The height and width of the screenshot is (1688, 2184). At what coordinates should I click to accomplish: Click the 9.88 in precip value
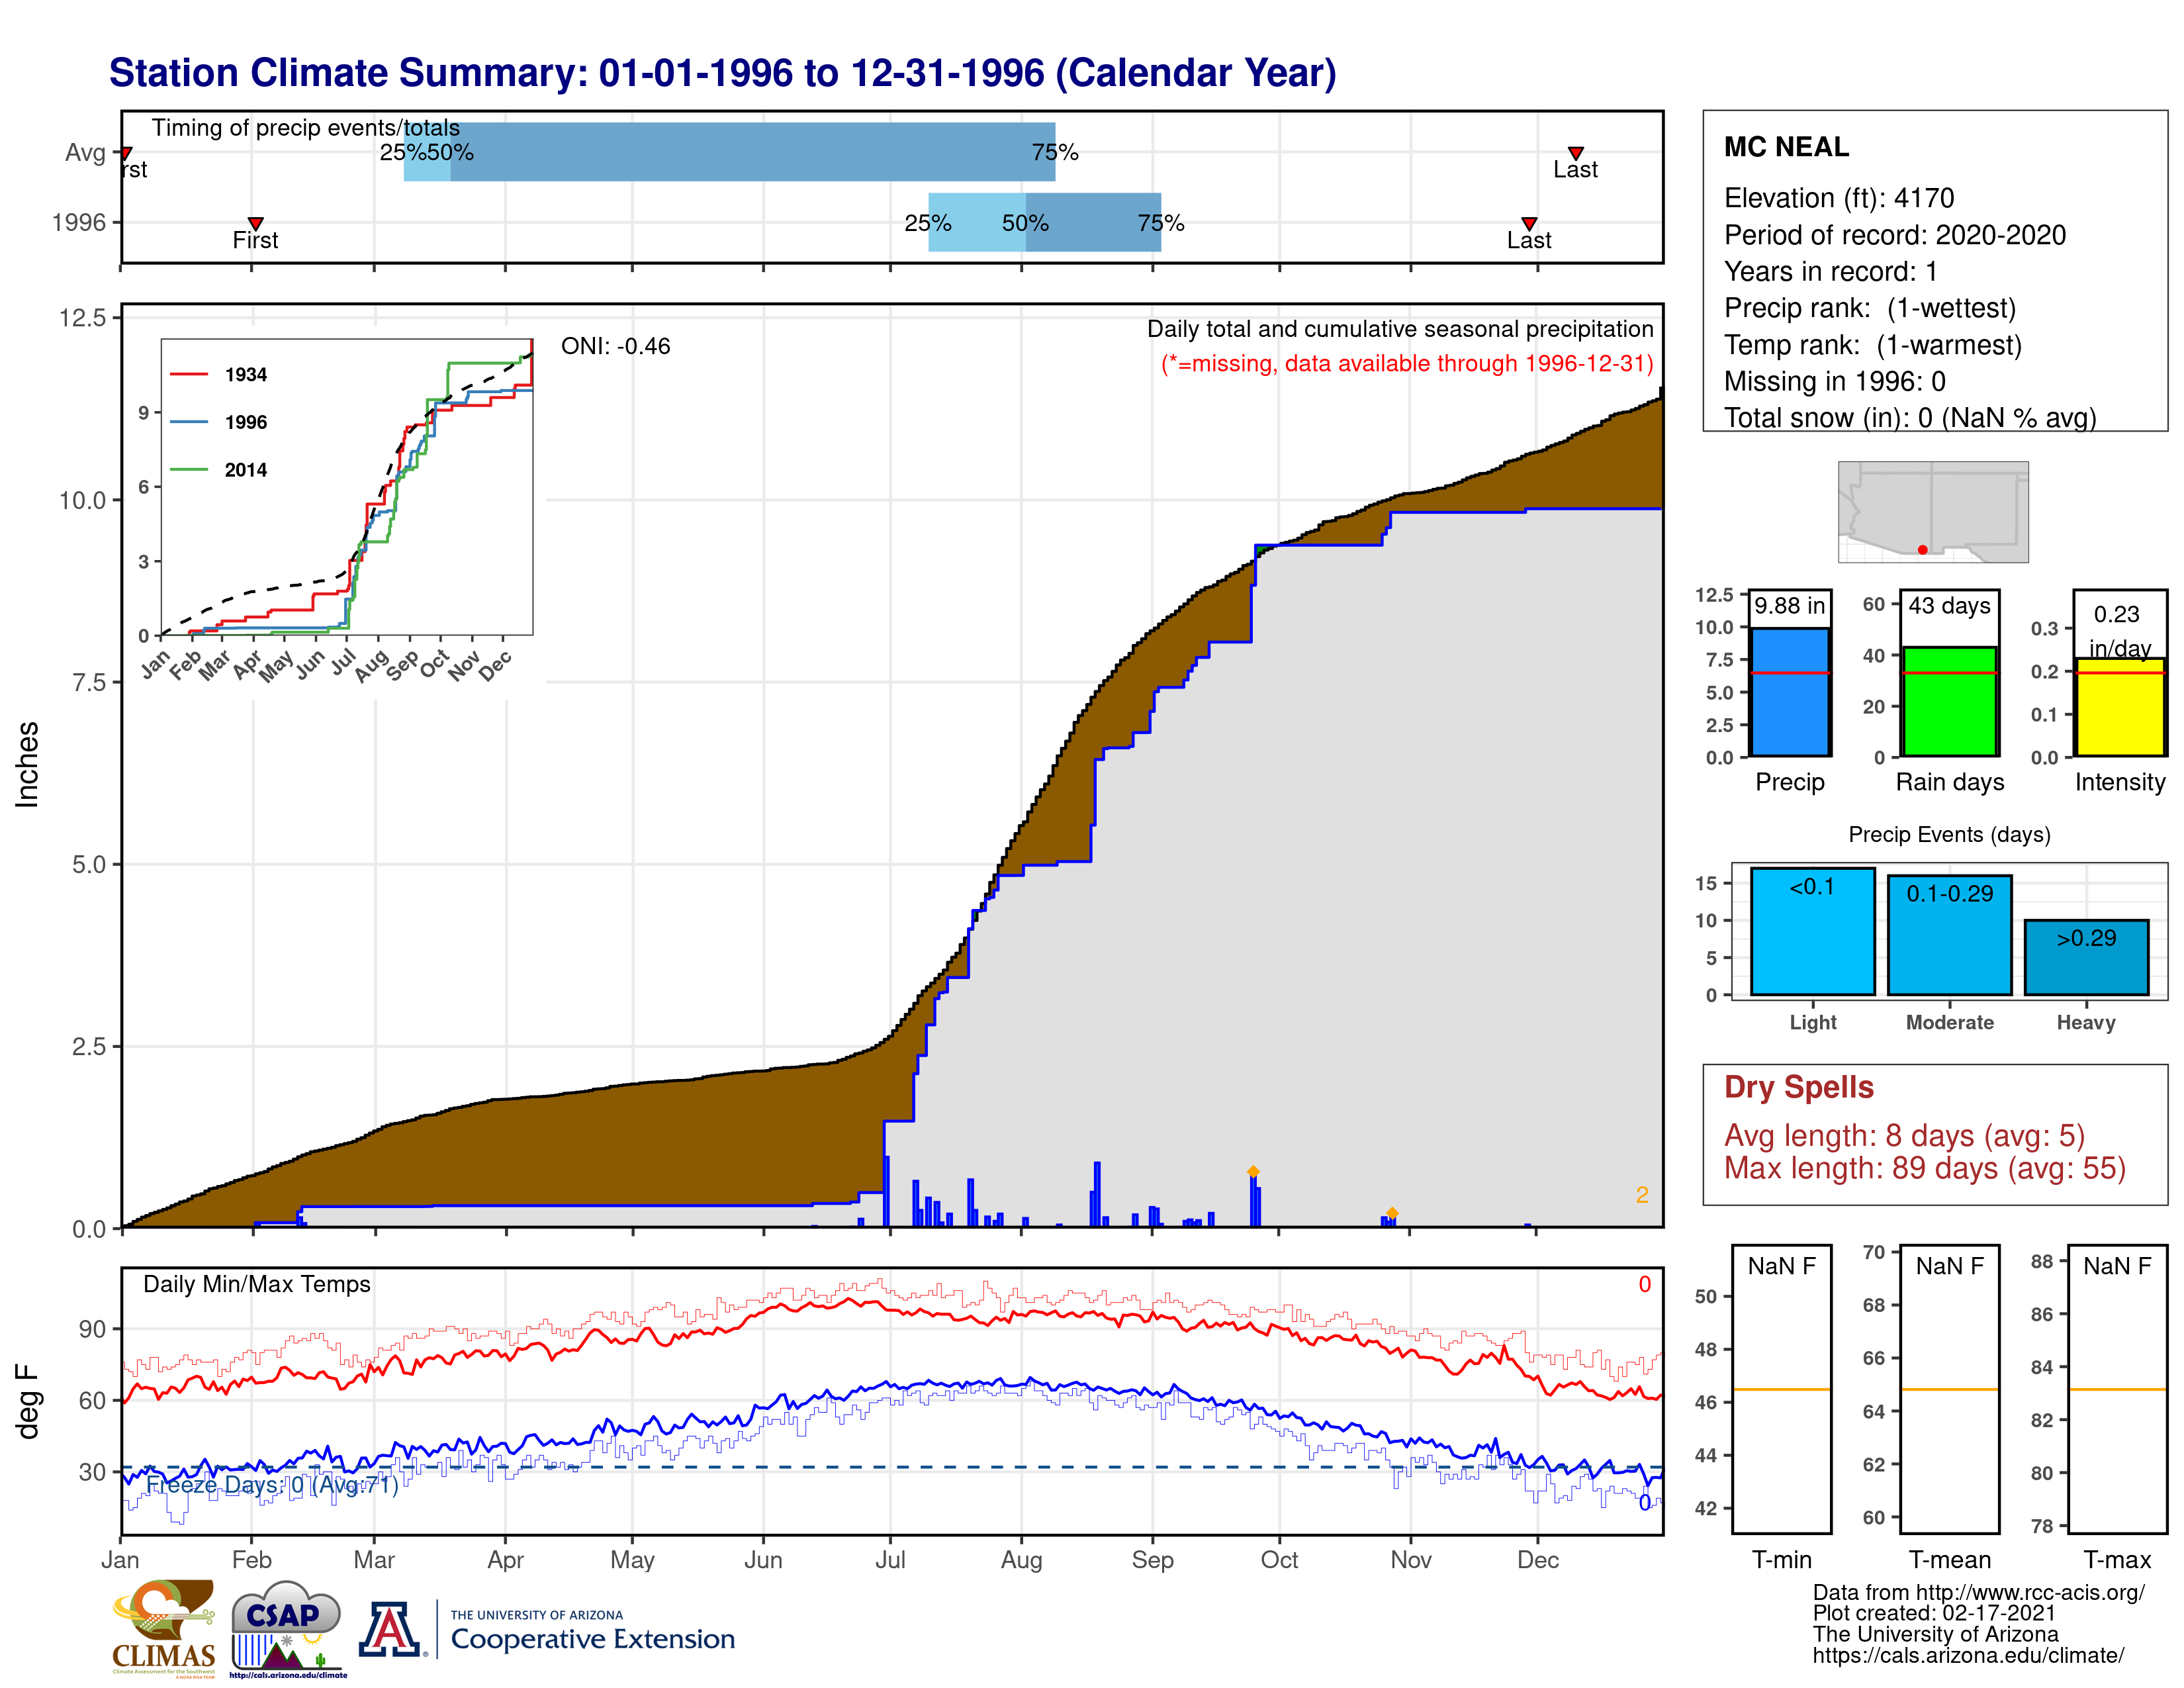coord(1790,606)
